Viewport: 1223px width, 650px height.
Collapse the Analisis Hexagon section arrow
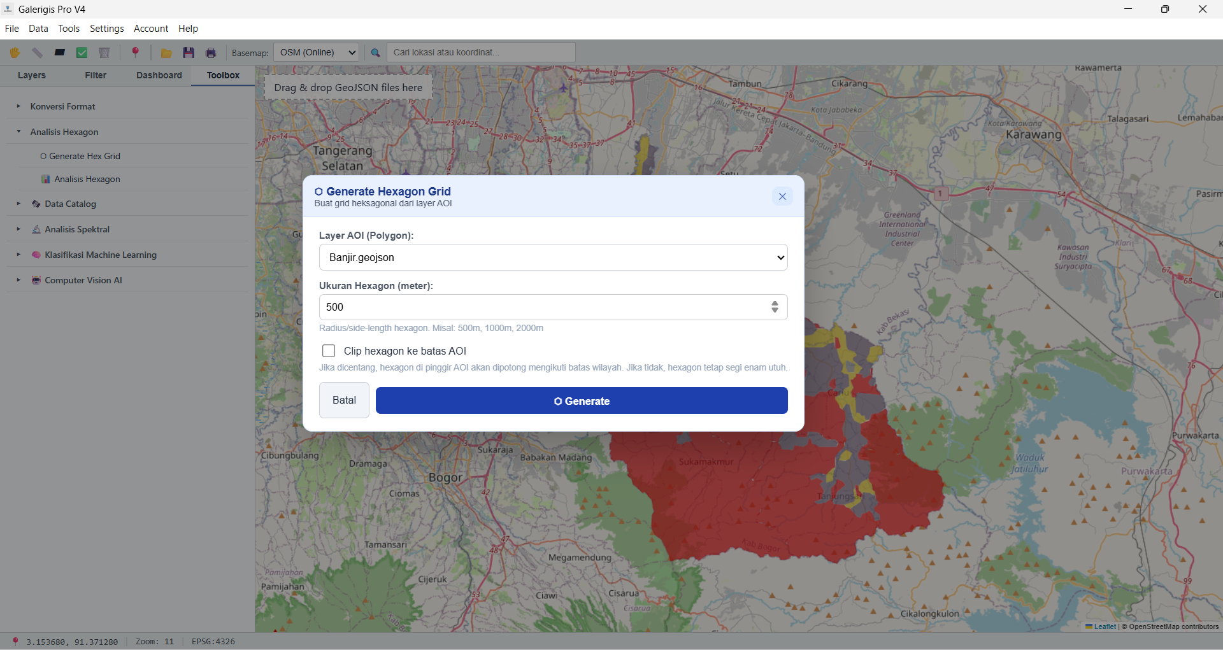tap(18, 132)
